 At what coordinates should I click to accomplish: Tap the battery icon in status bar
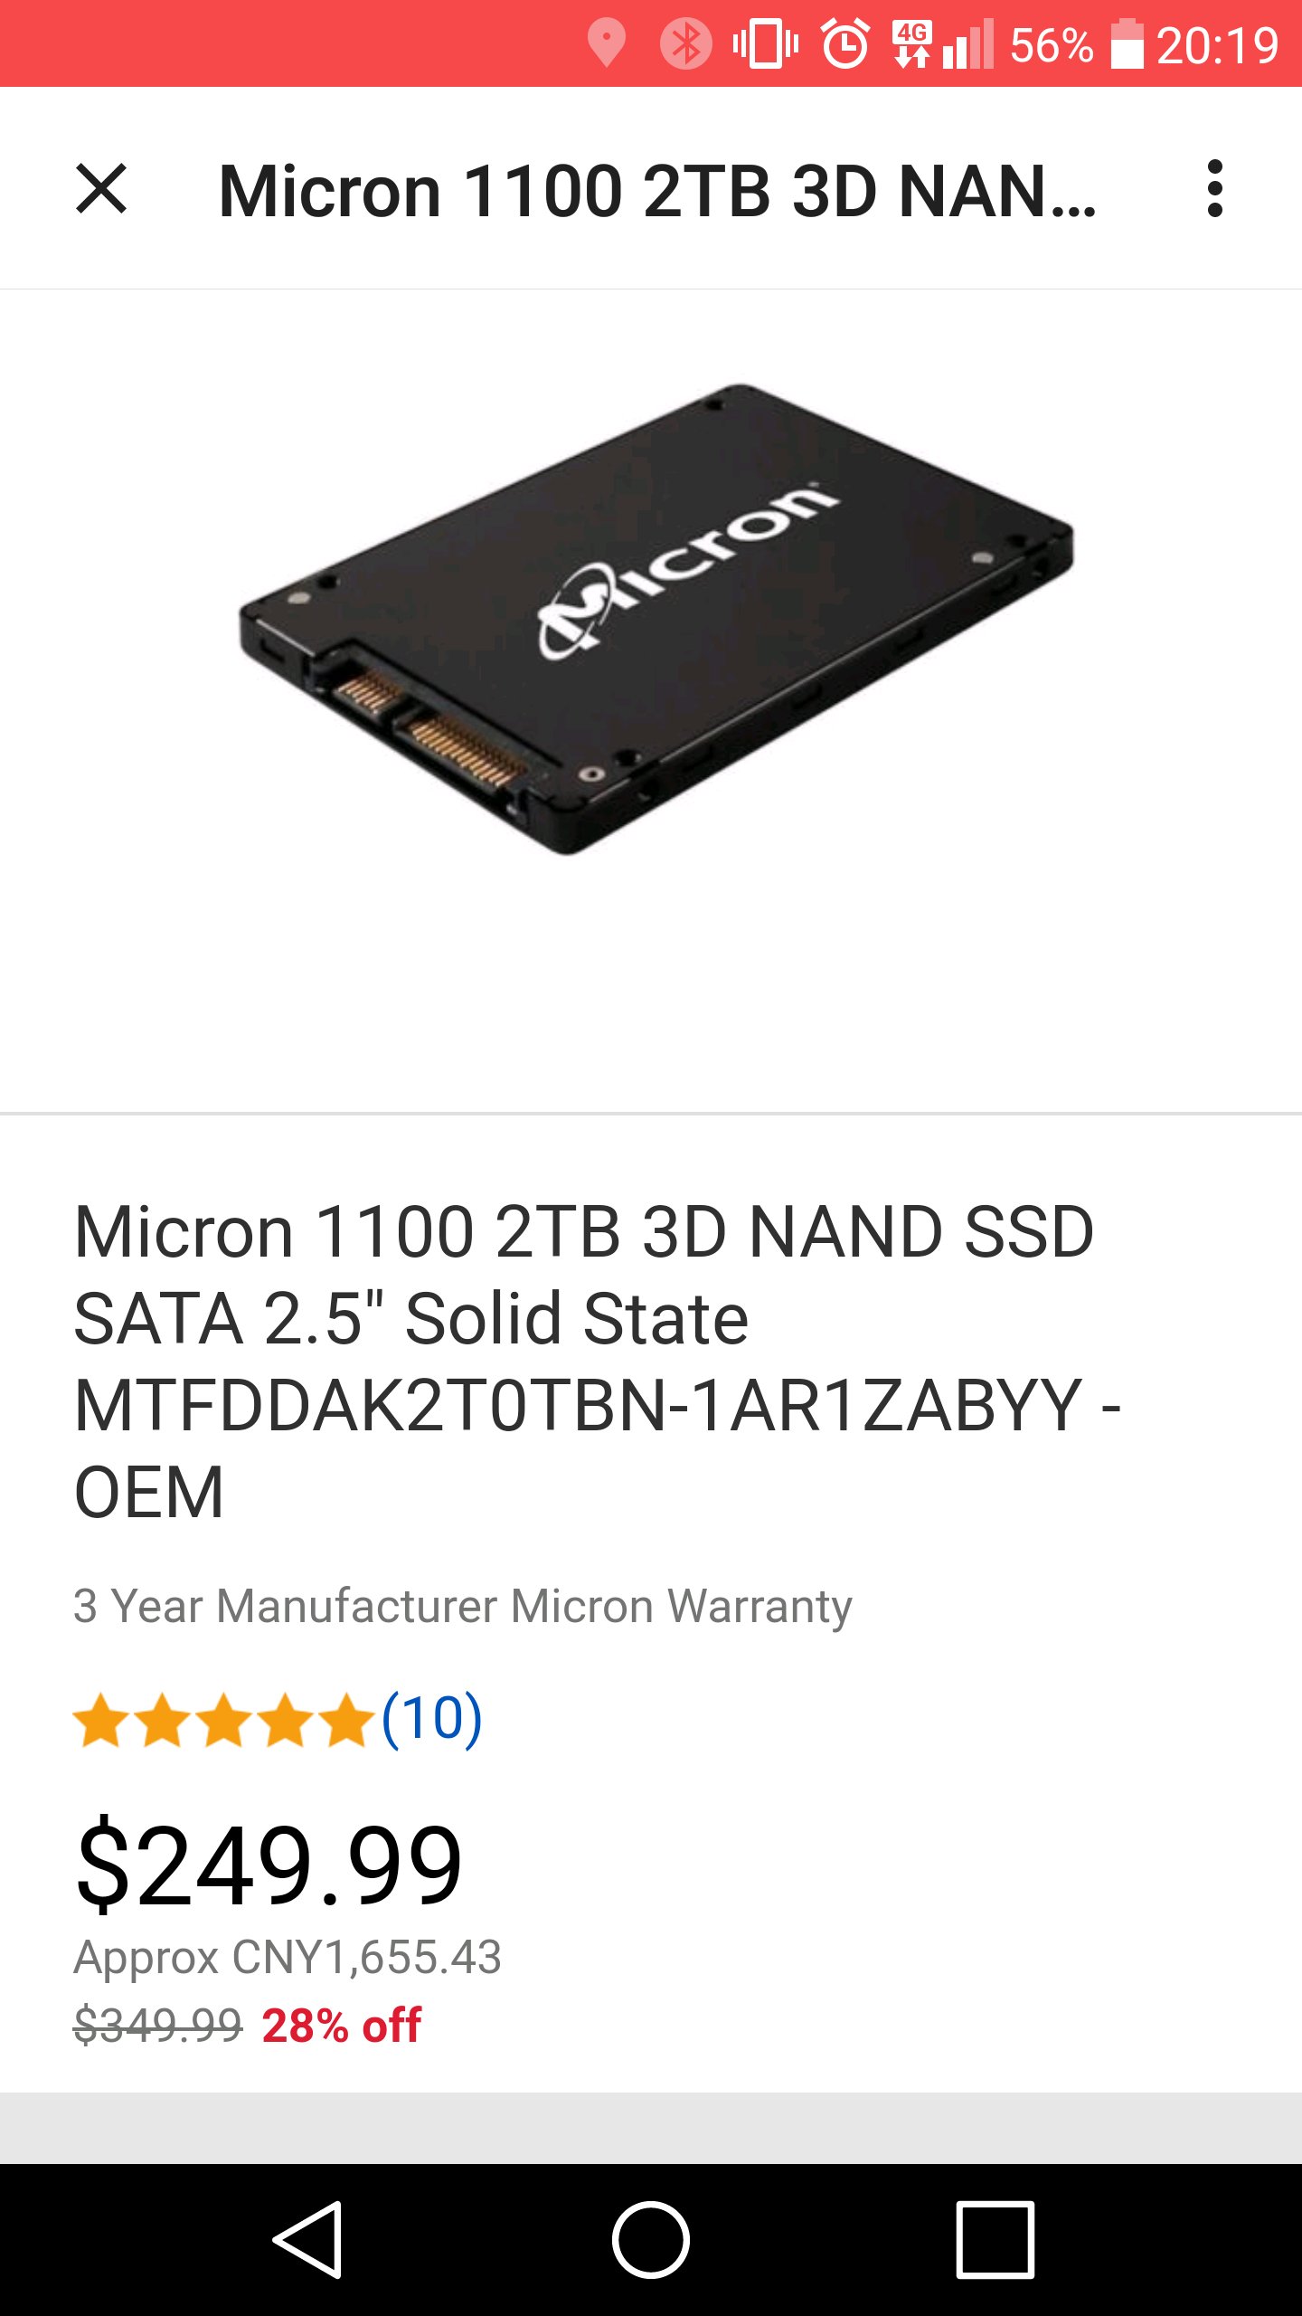click(1127, 43)
